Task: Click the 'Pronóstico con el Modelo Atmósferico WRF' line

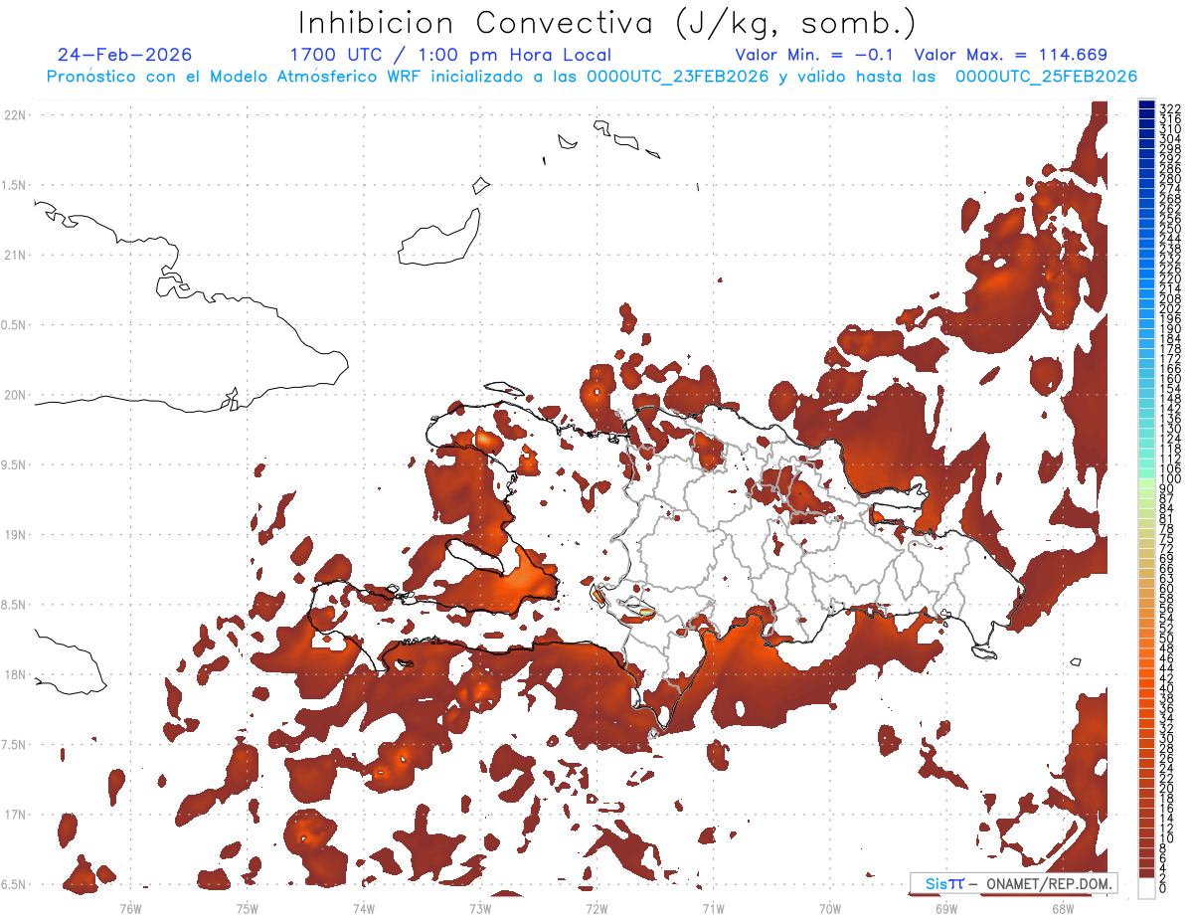Action: click(x=592, y=77)
